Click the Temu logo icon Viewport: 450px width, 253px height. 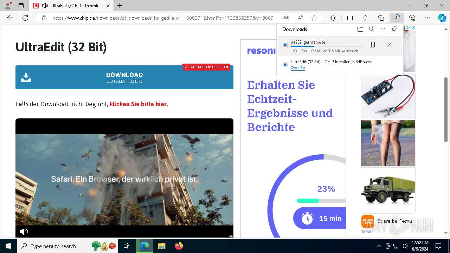(368, 221)
